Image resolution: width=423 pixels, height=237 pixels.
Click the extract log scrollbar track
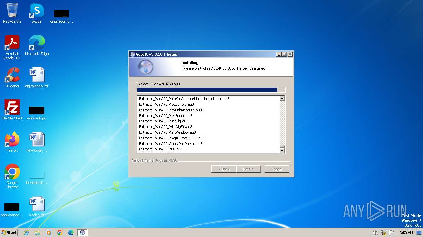click(282, 123)
